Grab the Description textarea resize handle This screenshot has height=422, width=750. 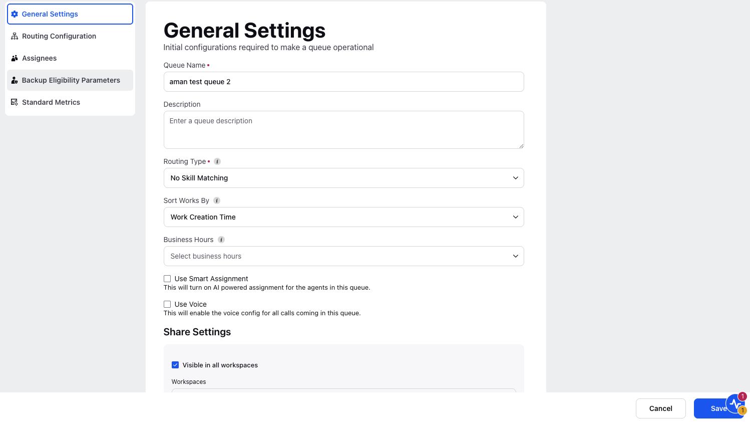coord(521,146)
